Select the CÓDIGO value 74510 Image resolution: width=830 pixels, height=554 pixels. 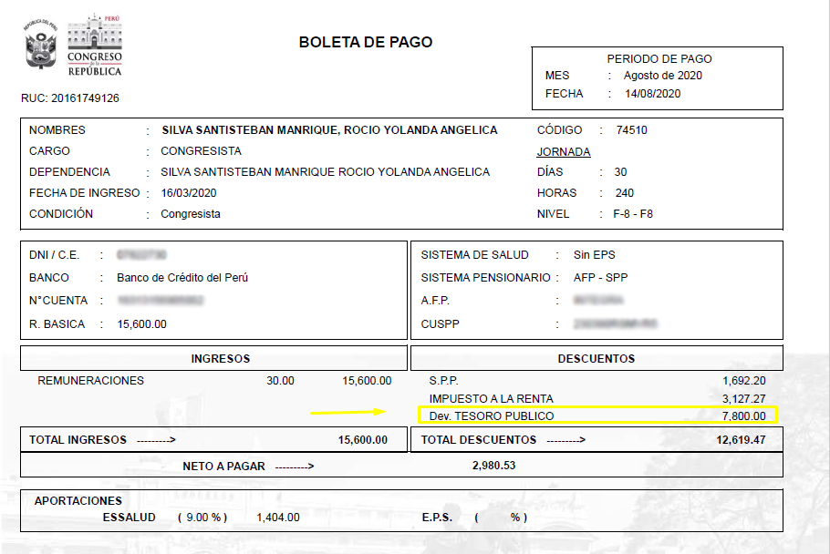point(631,130)
